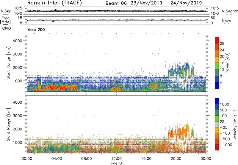This screenshot has height=165, width=238.
Task: Click the "2000" tick of the power panel
Action: (x=17, y=67)
